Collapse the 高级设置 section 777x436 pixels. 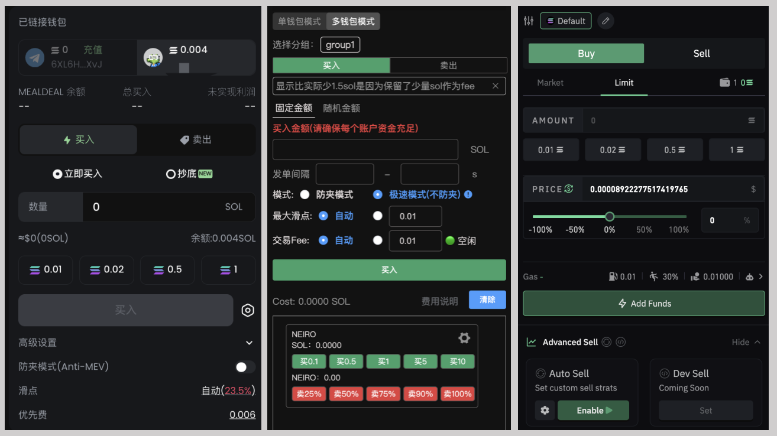point(249,342)
